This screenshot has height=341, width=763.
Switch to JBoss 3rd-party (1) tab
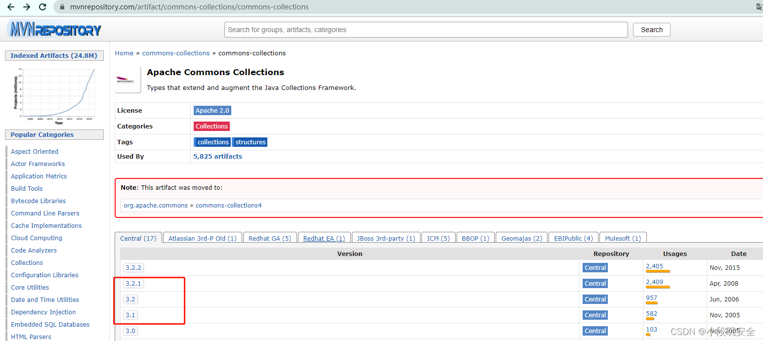tap(386, 238)
